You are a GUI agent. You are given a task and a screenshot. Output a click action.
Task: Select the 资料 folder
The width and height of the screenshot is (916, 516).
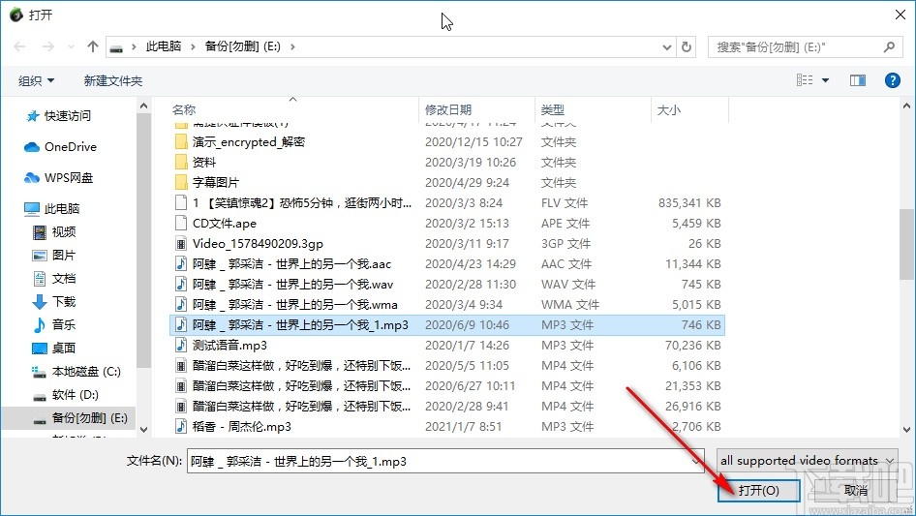coord(204,162)
